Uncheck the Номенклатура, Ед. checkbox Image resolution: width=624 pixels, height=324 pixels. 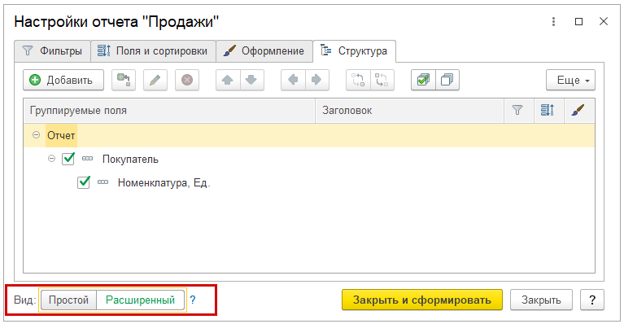coord(84,182)
